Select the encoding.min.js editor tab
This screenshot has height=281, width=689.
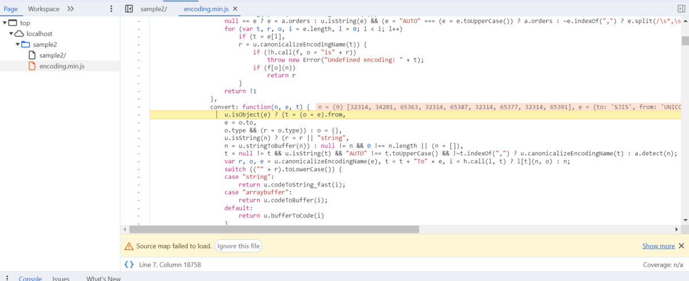pyautogui.click(x=207, y=9)
